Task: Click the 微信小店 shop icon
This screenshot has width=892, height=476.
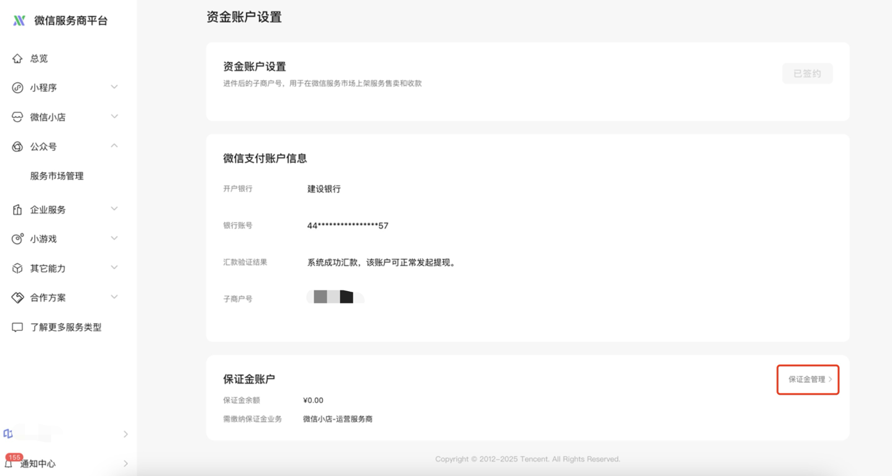Action: click(x=17, y=117)
